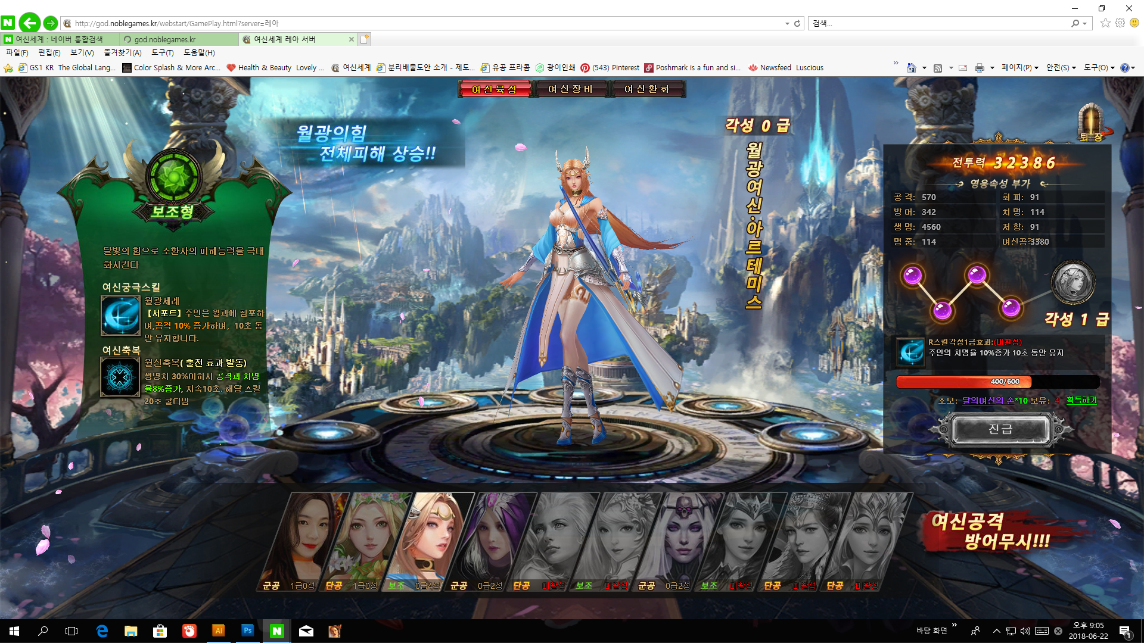The width and height of the screenshot is (1144, 643).
Task: Open the favorites star at top right
Action: pos(1105,23)
